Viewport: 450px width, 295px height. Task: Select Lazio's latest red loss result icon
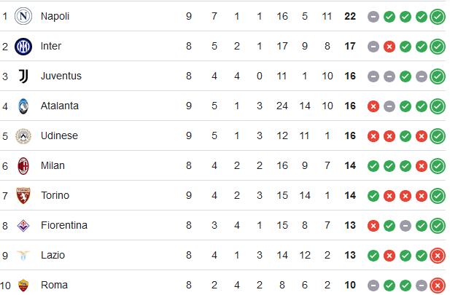[438, 256]
